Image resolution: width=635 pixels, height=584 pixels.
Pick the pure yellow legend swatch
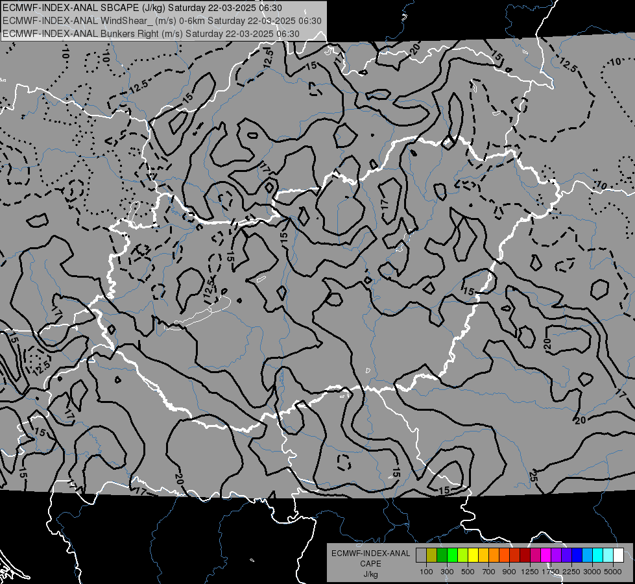(x=473, y=555)
